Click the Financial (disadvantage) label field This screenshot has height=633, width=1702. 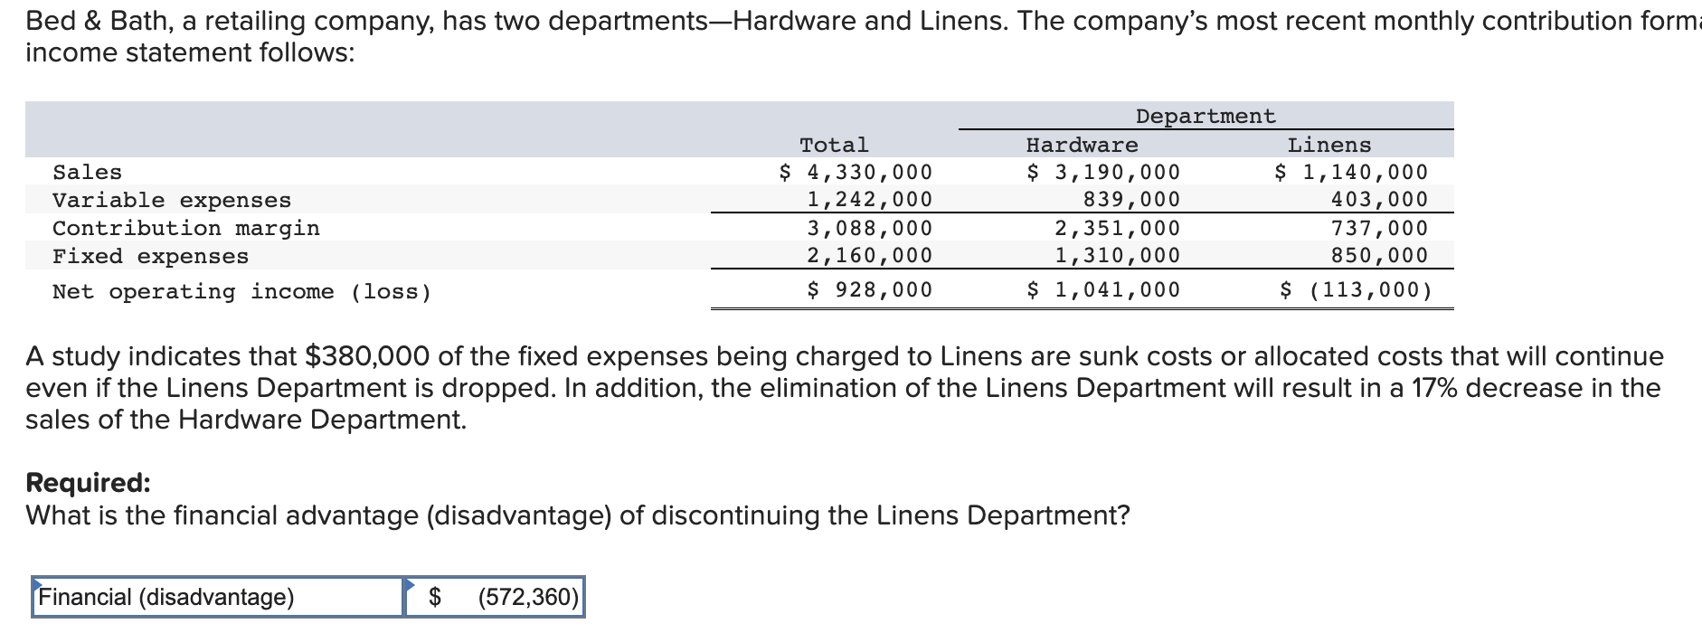pos(217,597)
